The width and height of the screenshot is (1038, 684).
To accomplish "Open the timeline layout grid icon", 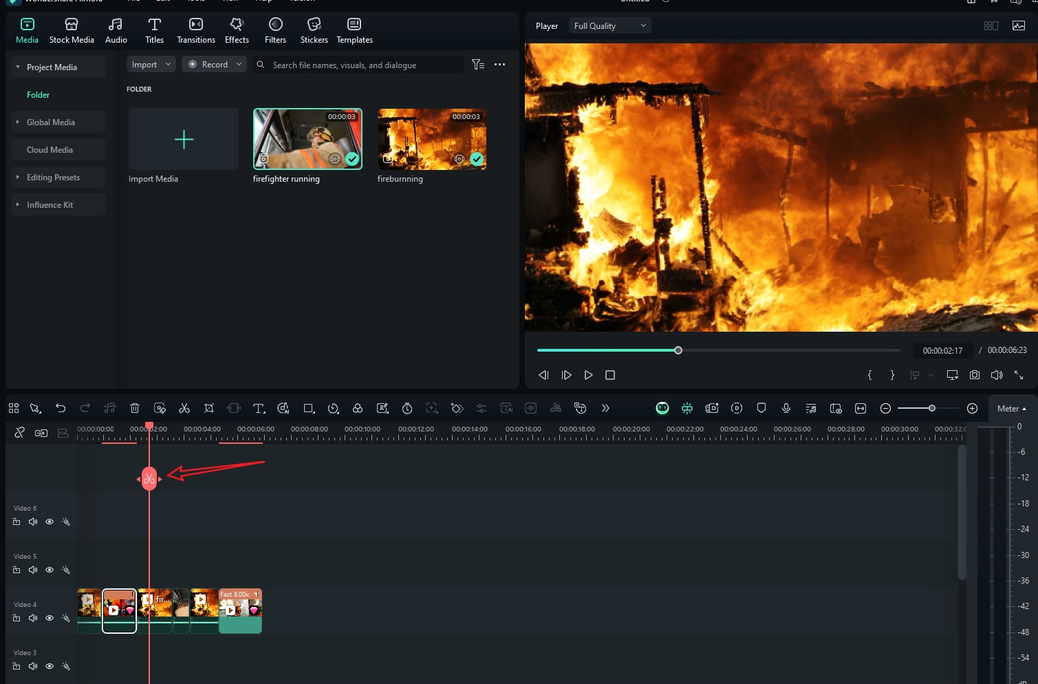I will click(x=14, y=409).
